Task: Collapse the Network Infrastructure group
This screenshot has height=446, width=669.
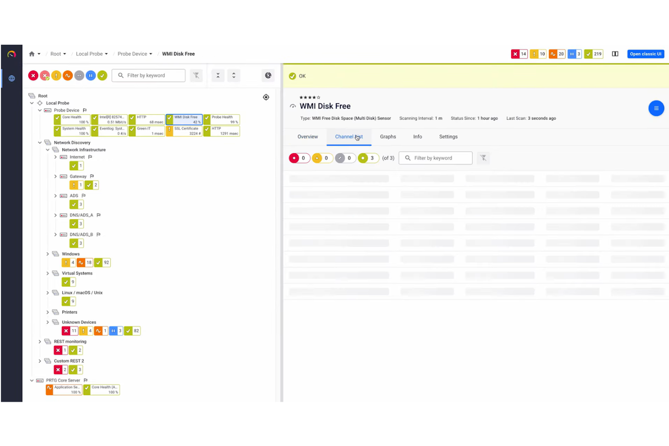Action: coord(47,150)
